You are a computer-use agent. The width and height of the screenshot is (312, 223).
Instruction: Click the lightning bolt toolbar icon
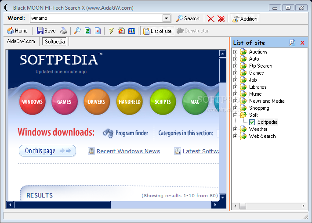coord(112,31)
